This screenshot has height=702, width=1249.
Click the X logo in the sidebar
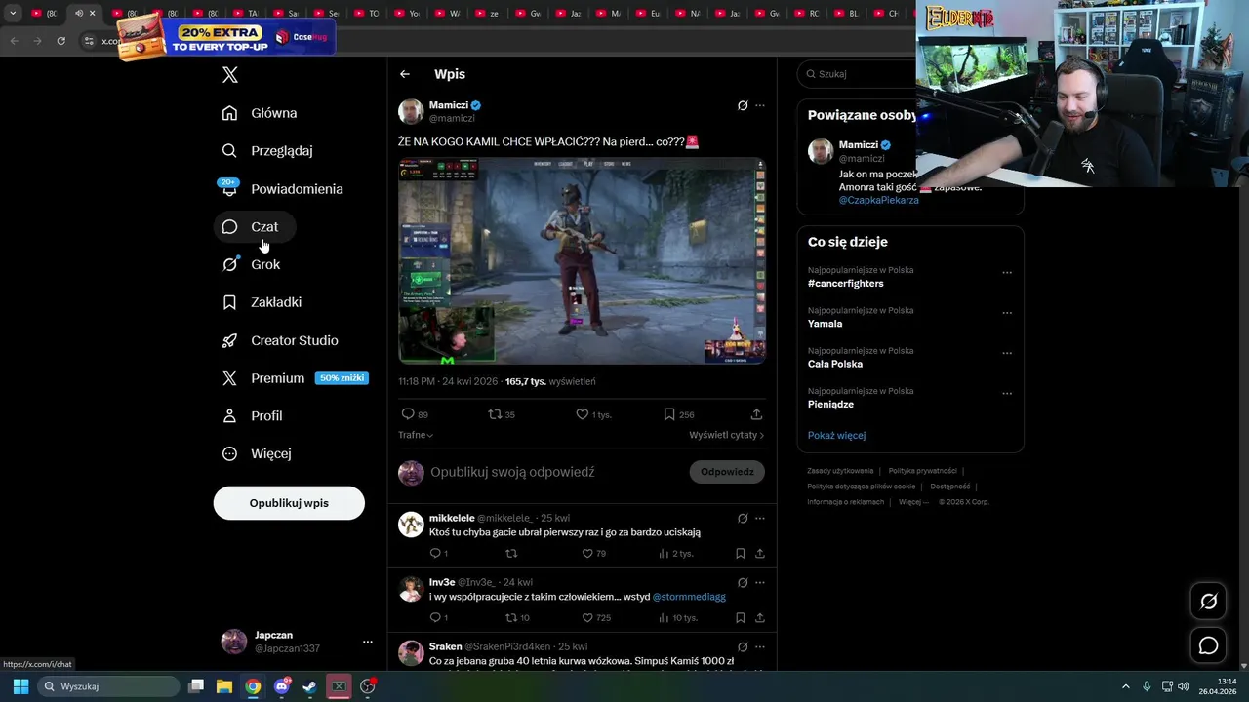pyautogui.click(x=229, y=75)
